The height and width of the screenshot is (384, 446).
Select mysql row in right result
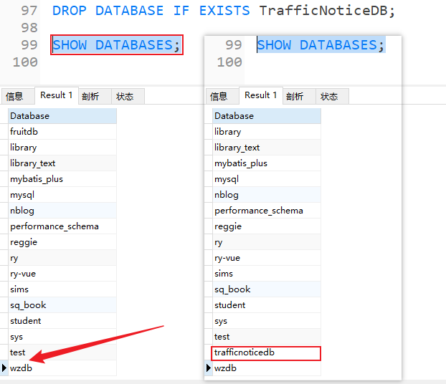click(267, 179)
